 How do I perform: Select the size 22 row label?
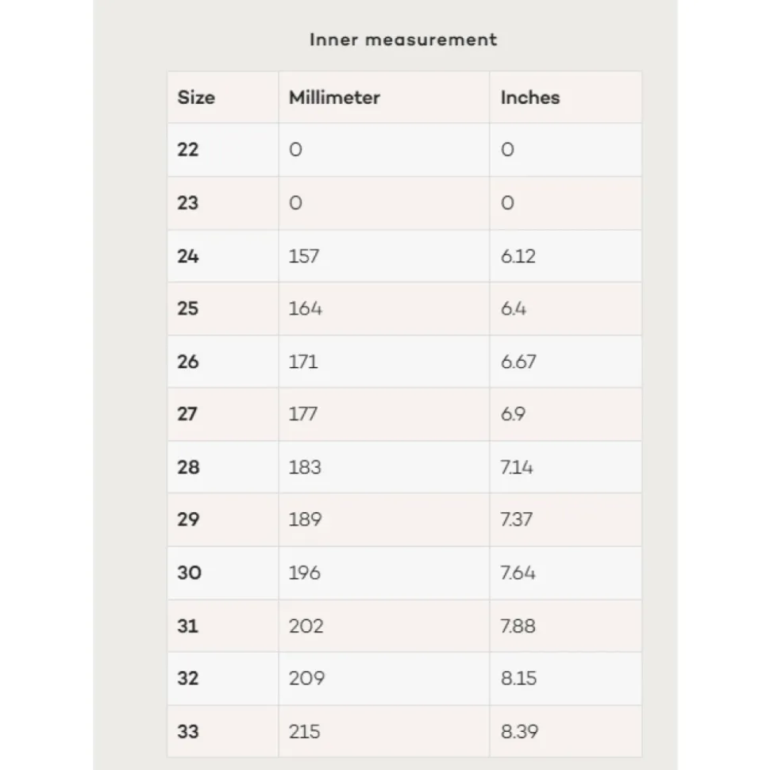(x=188, y=149)
